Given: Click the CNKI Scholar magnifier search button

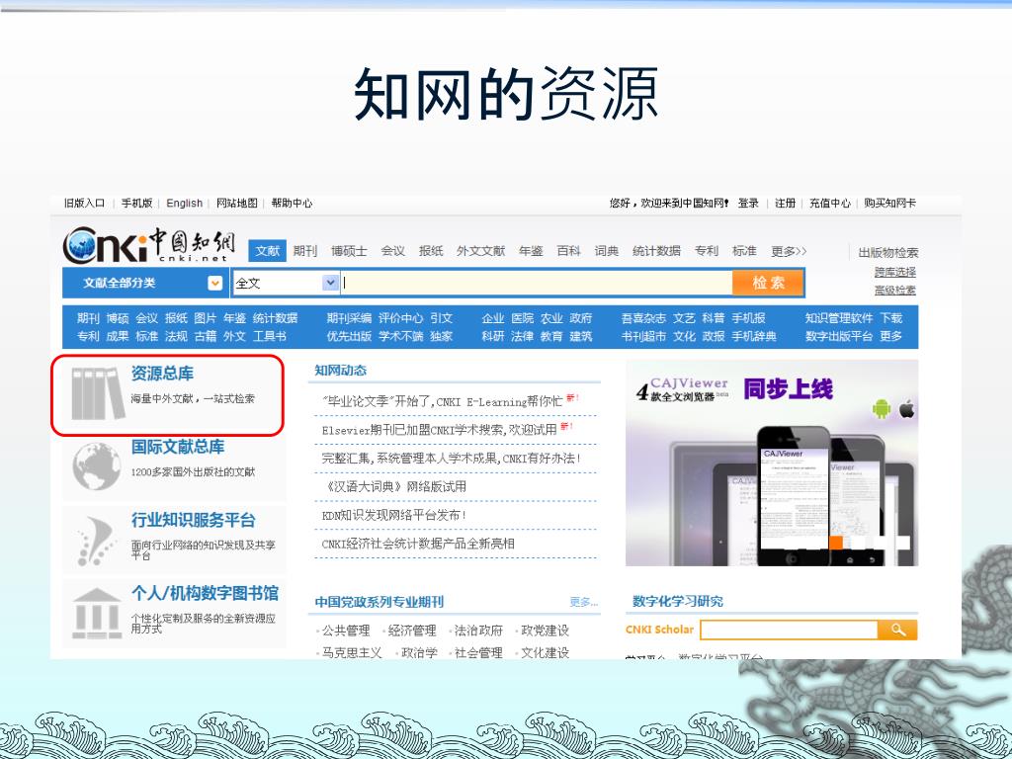Looking at the screenshot, I should click(x=897, y=630).
